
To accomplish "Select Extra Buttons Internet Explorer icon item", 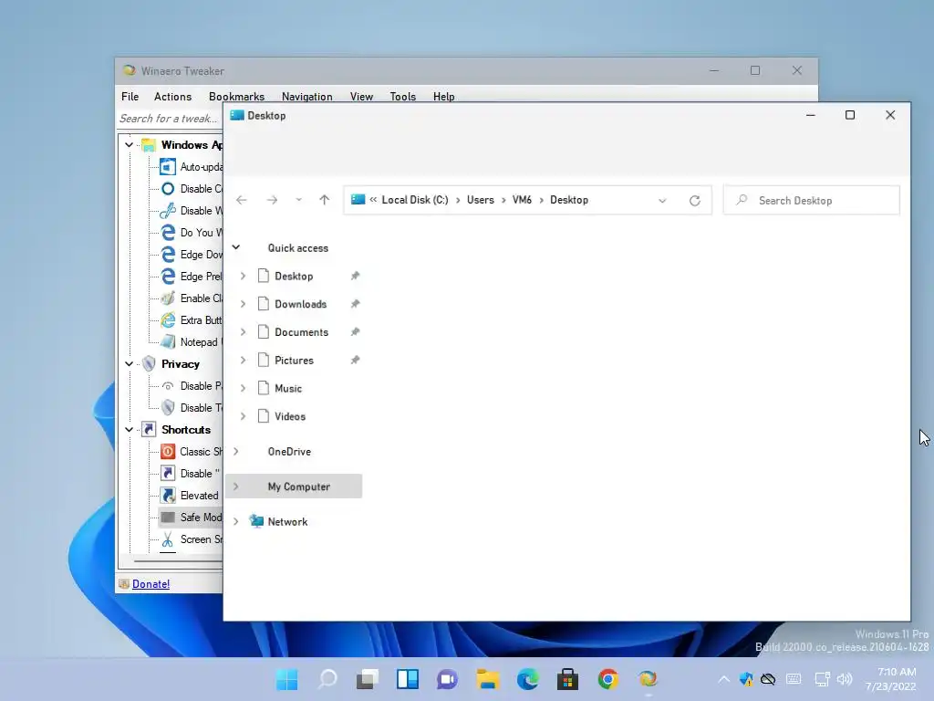I will [168, 320].
